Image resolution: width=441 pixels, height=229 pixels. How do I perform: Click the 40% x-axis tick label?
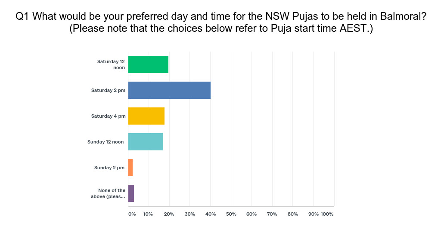(210, 214)
